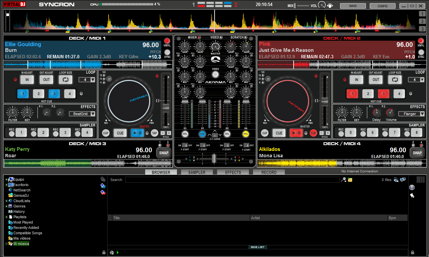429x257 pixels.
Task: Click the pitch minus button on Deck 2
Action: click(x=322, y=133)
